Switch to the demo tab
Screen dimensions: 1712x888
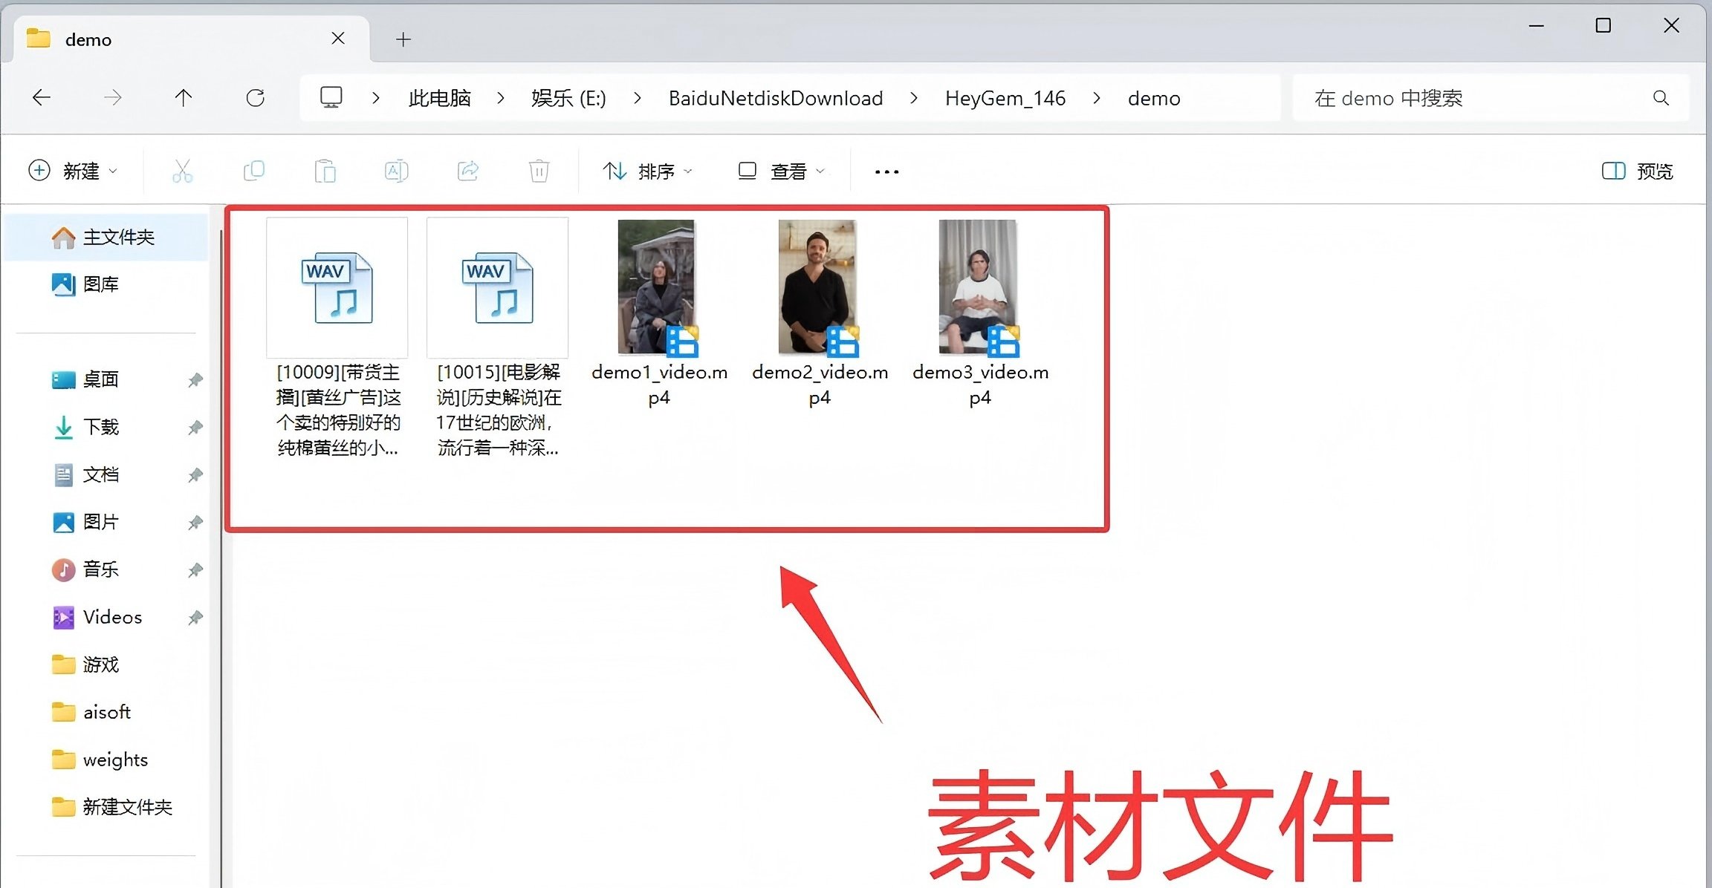pyautogui.click(x=89, y=39)
